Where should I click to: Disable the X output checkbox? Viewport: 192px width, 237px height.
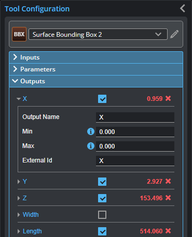click(x=102, y=99)
